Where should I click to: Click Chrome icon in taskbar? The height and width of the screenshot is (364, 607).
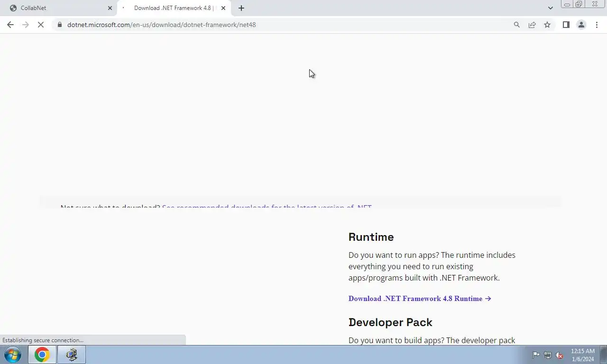[42, 355]
